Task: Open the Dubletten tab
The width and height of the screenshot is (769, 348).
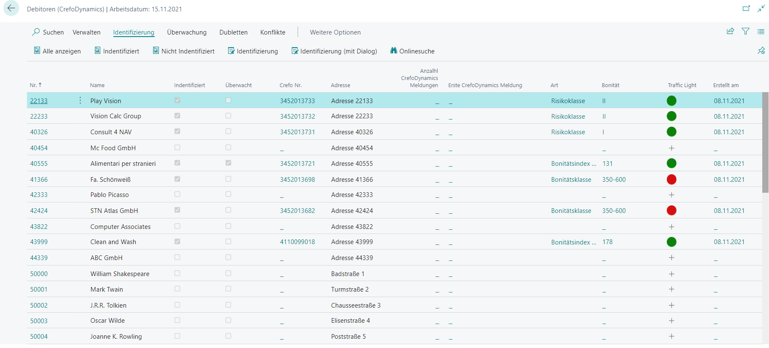Action: click(x=233, y=32)
